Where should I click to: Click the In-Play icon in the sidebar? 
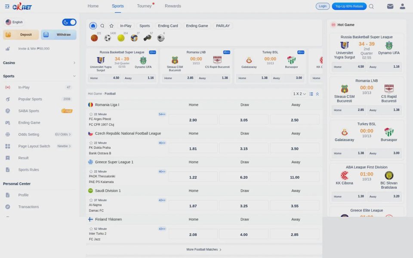8,87
